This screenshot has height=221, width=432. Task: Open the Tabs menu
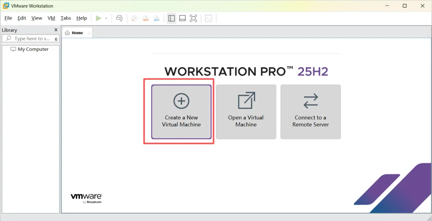(66, 18)
